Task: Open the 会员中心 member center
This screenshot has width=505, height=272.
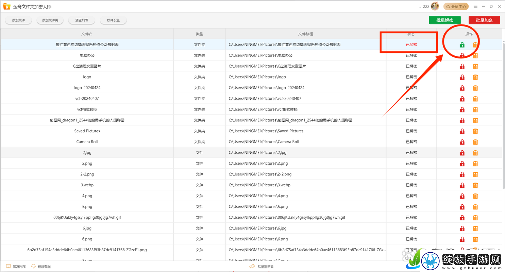Action: tap(456, 6)
